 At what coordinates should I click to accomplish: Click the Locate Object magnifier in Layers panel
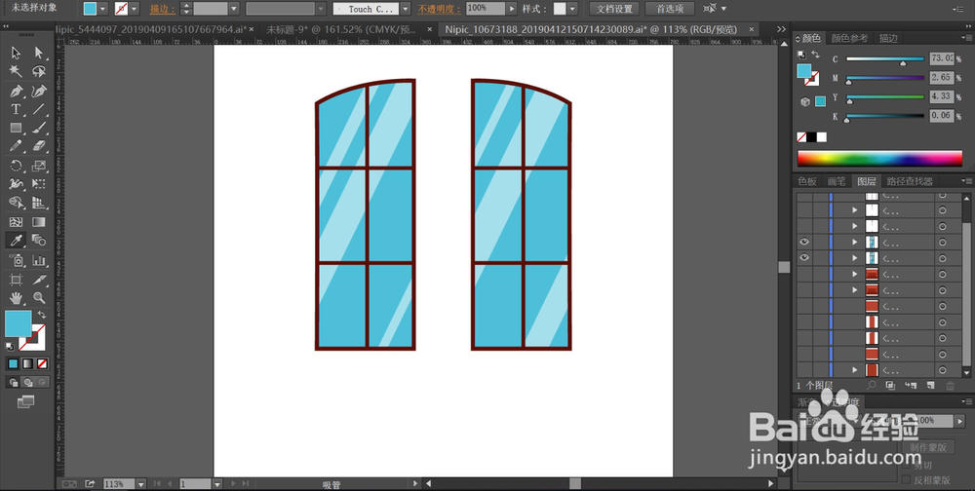[x=871, y=386]
